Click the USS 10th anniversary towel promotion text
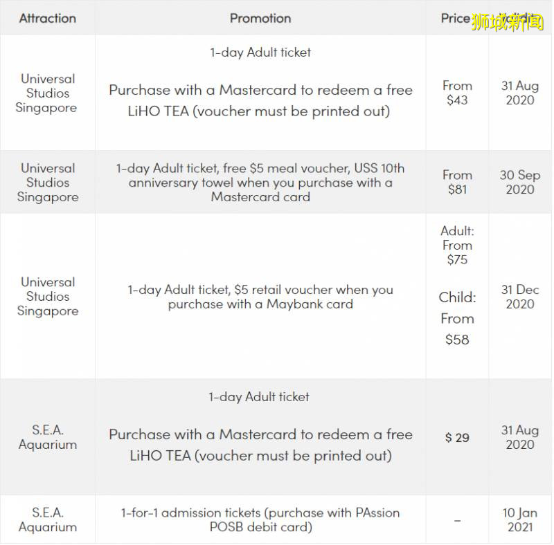Screen dimensions: 554x545 coord(260,183)
